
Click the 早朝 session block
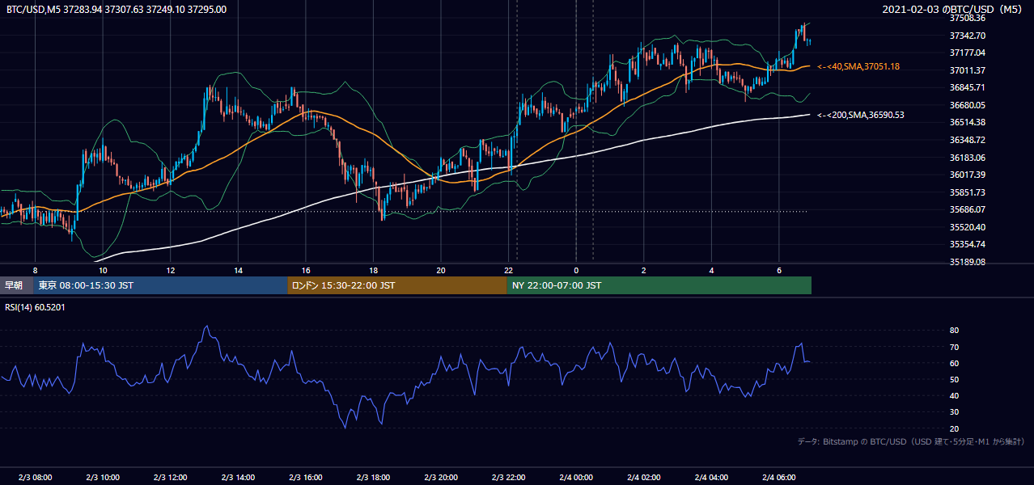point(16,285)
